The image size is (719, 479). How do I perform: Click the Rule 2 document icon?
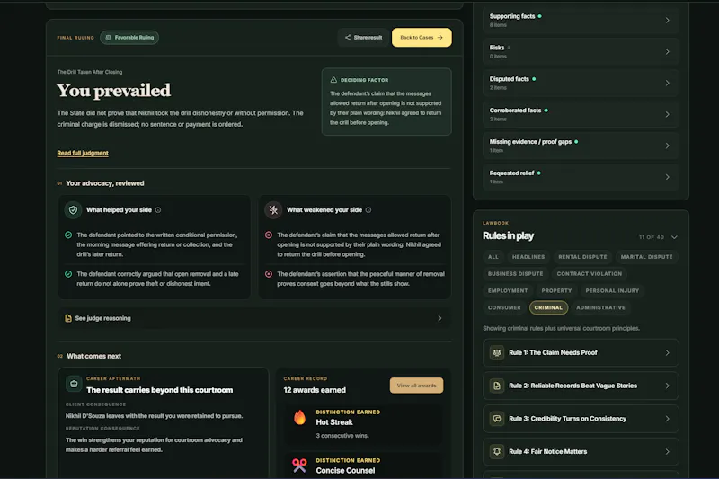497,386
